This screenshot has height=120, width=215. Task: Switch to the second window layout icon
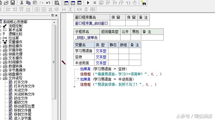click(x=73, y=3)
